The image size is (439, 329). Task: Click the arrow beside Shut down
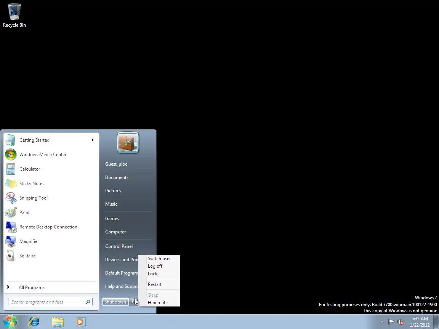tap(133, 302)
